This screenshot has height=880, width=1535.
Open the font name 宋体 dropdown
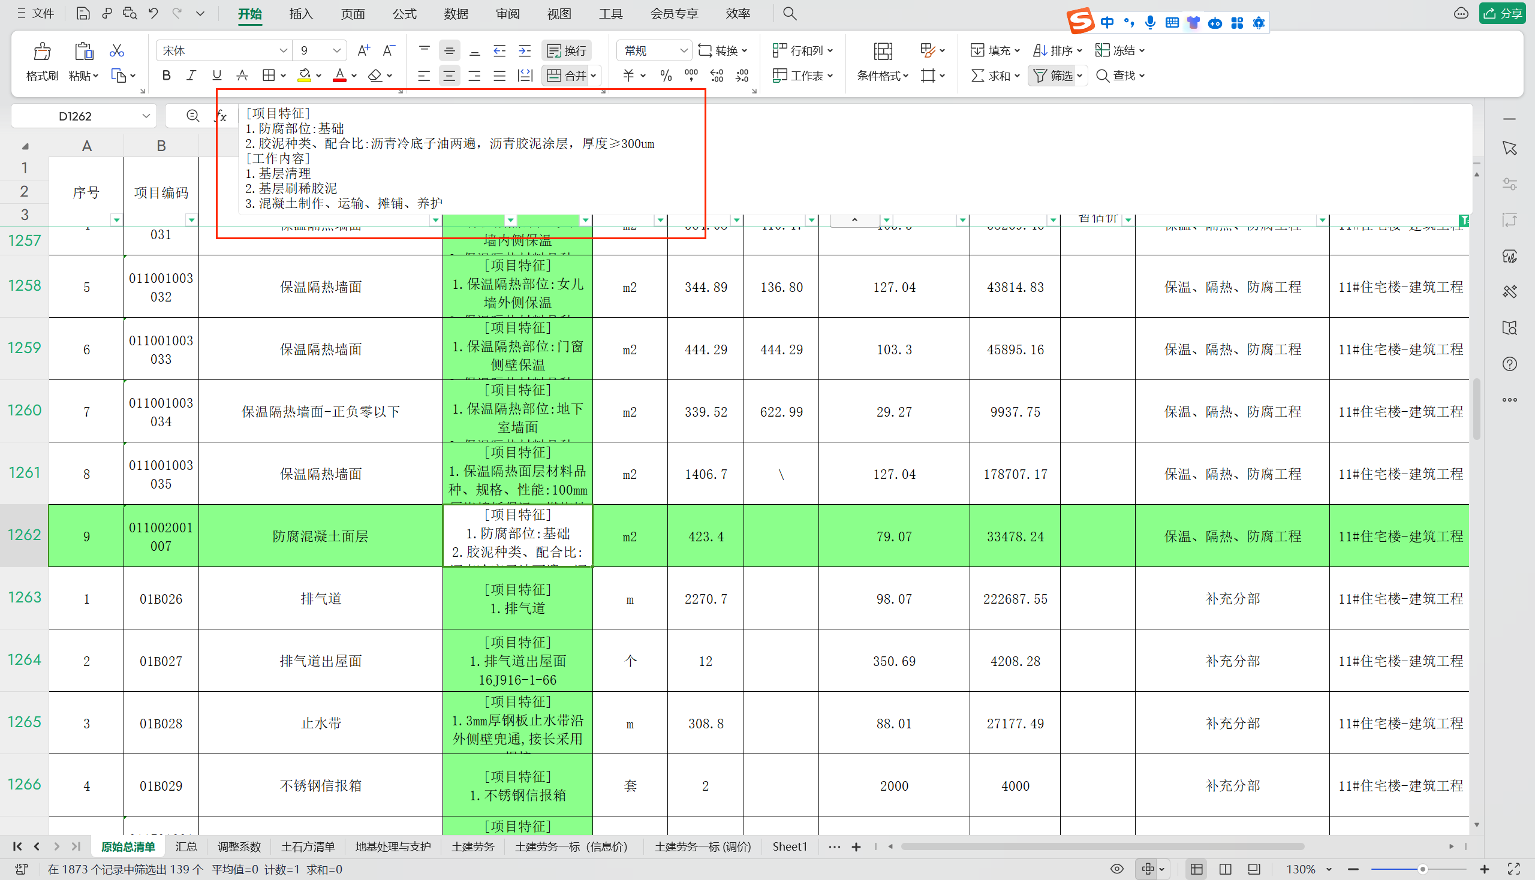(282, 51)
